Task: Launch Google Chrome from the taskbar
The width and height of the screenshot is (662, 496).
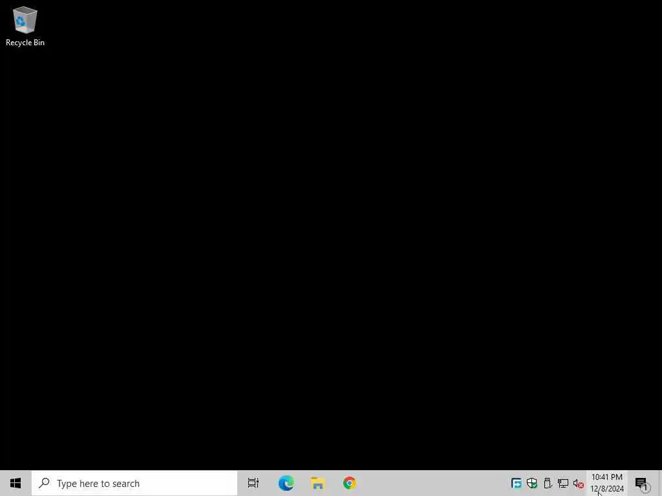Action: coord(350,483)
